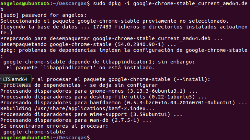Screen dimensions: 250x140
Task: Click the man-db (2.7.5-1) text
Action: [x=114, y=120]
